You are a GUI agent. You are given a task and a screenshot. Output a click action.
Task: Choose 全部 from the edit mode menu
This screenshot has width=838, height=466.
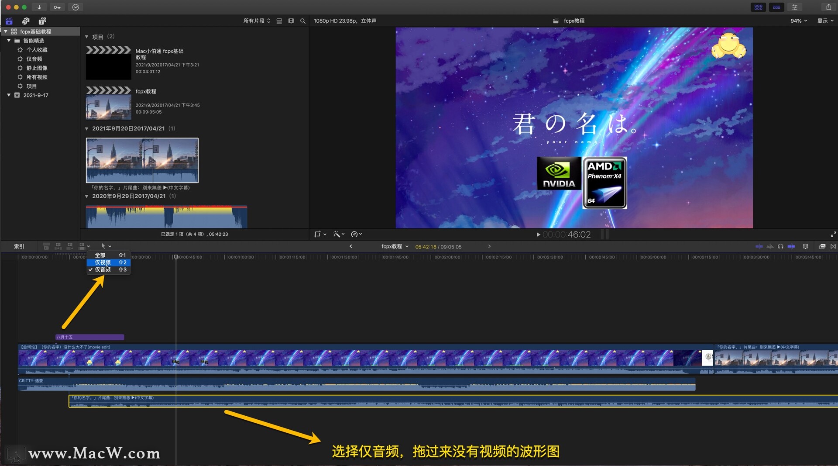click(108, 255)
